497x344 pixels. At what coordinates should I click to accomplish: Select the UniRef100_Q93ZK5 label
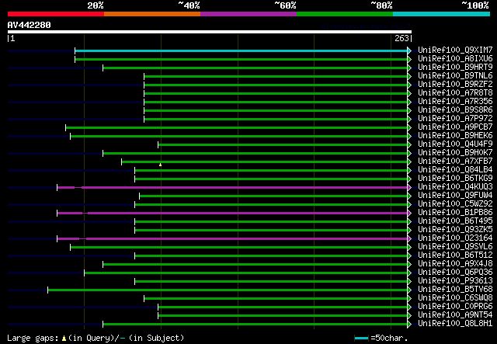coord(455,230)
